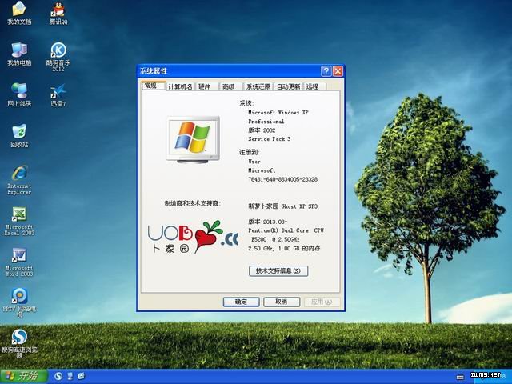Switch to the 远程 tab
This screenshot has width=512, height=384.
pos(314,86)
